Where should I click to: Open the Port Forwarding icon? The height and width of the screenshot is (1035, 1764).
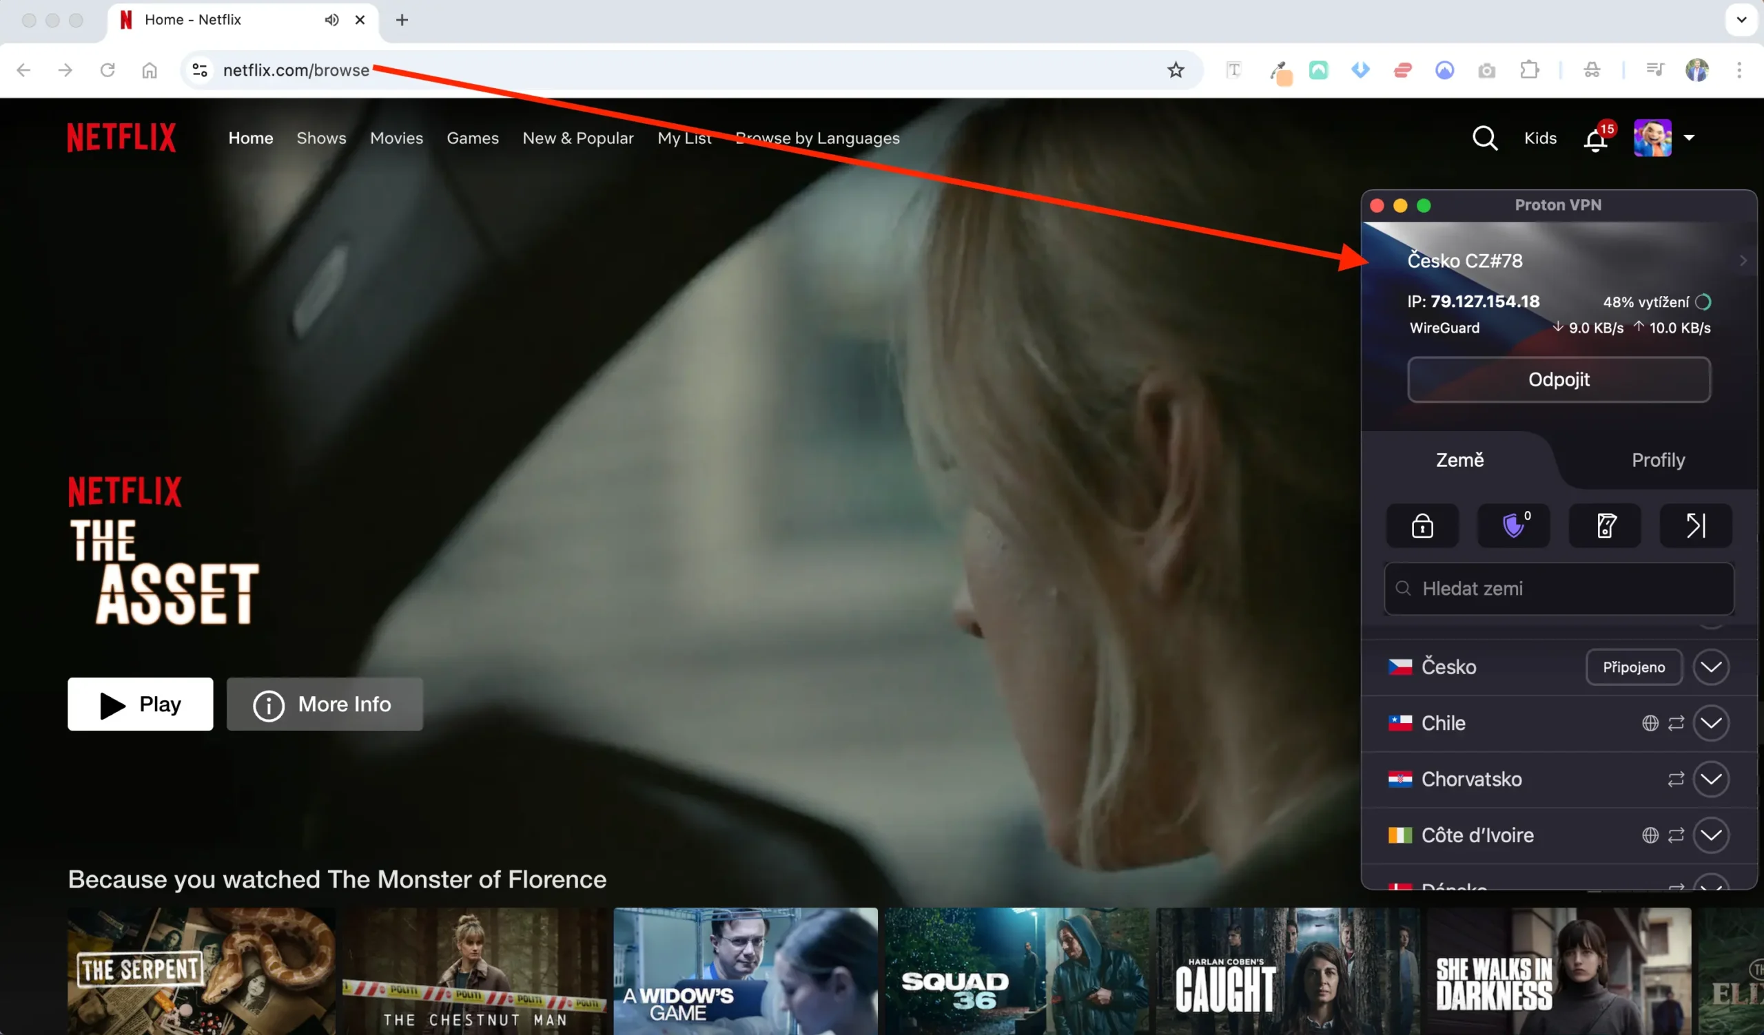(1696, 526)
